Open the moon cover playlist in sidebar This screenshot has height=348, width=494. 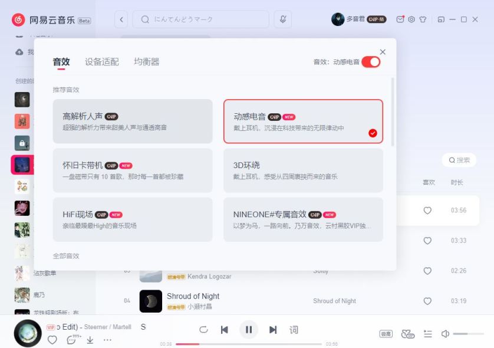[22, 100]
